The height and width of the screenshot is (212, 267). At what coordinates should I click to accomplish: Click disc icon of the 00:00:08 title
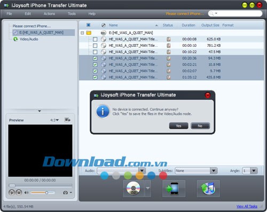(104, 39)
